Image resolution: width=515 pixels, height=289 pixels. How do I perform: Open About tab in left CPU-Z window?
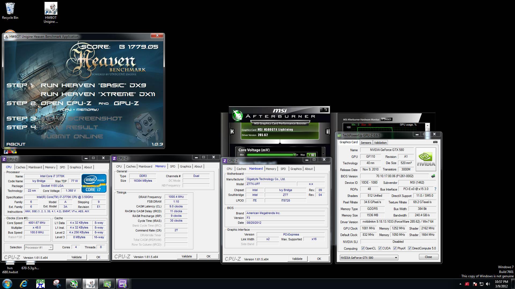88,167
